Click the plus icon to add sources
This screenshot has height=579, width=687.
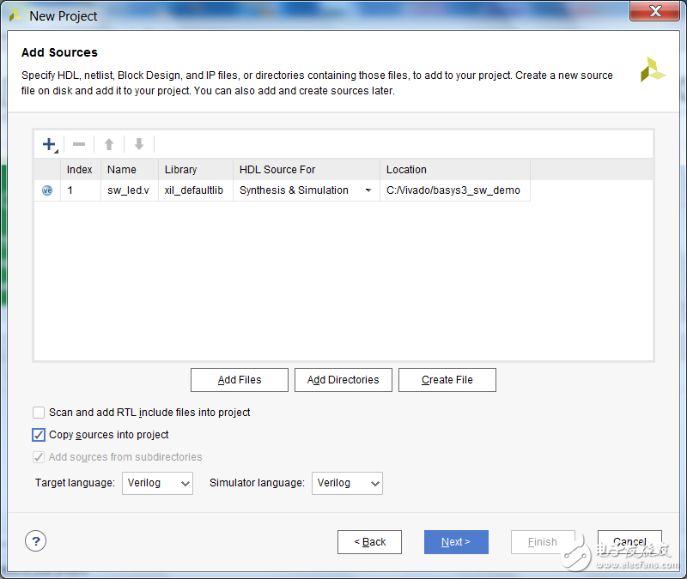(49, 144)
